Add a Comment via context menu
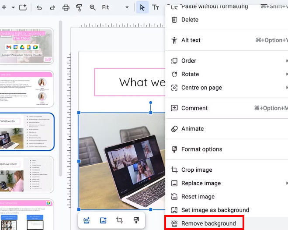 (x=226, y=108)
